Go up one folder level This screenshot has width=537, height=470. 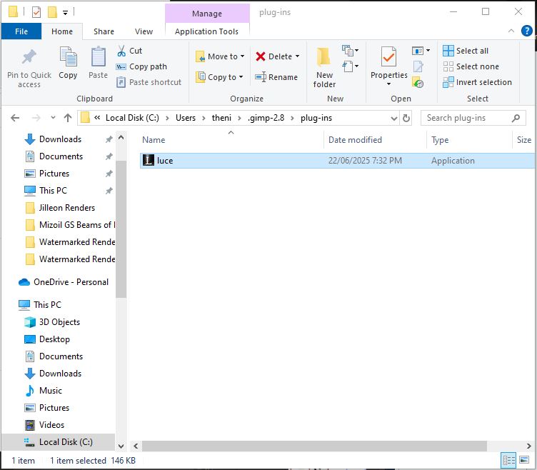coord(68,118)
